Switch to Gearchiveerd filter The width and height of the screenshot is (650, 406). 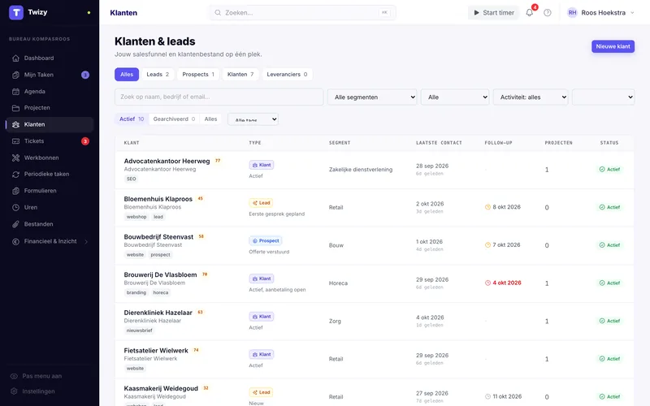click(174, 119)
